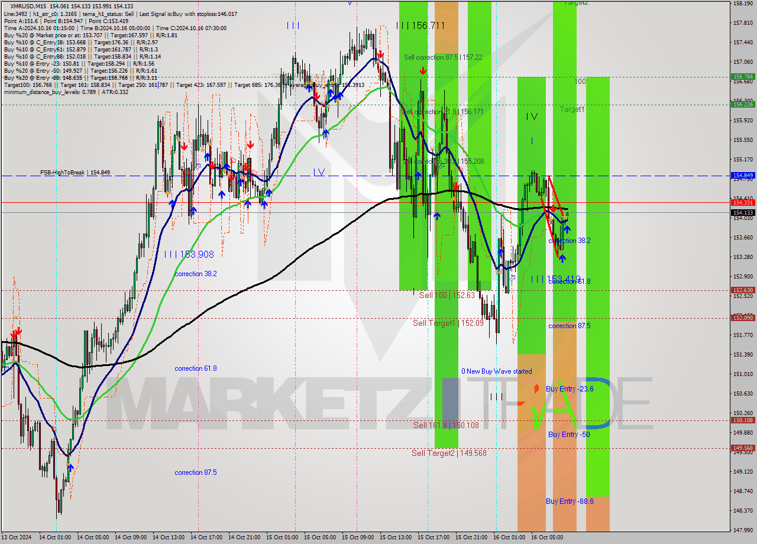Click the Last Signal header line

tap(120, 14)
